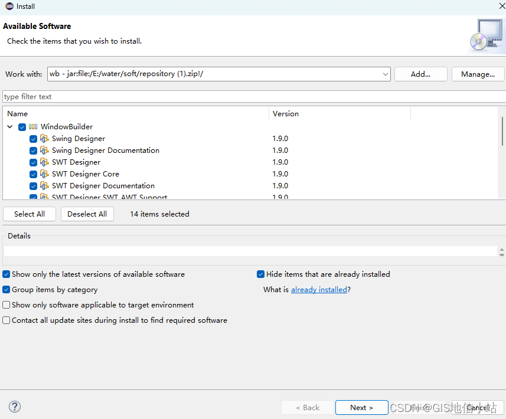This screenshot has height=419, width=506.
Task: Click the Swing Designer version 1.9.0 cell
Action: 280,139
